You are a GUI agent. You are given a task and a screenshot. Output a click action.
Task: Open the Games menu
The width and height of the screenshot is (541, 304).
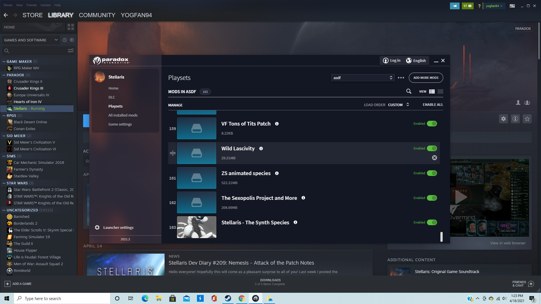click(45, 5)
